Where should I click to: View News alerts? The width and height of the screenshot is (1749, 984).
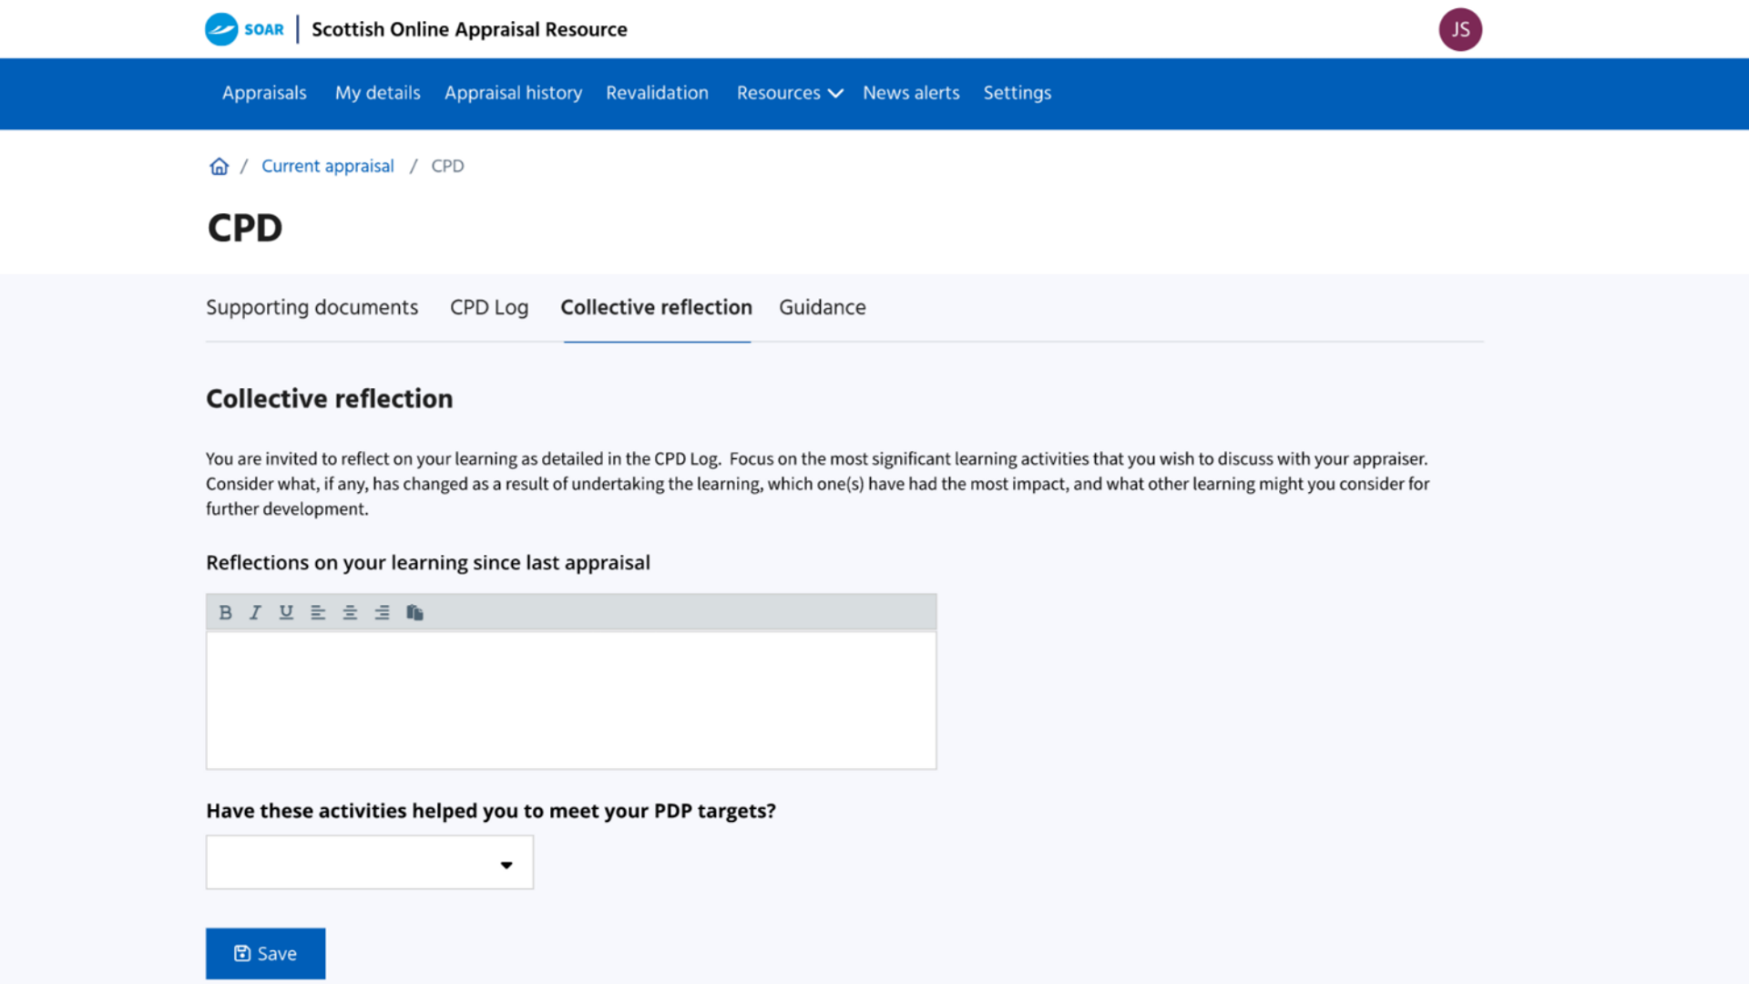911,93
